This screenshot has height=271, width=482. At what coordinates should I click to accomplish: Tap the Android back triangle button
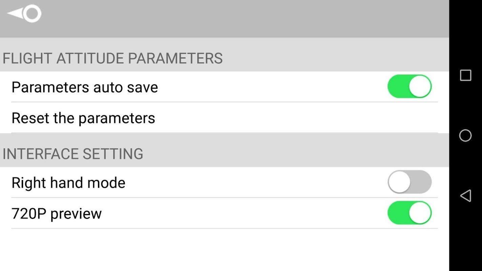[x=465, y=196]
